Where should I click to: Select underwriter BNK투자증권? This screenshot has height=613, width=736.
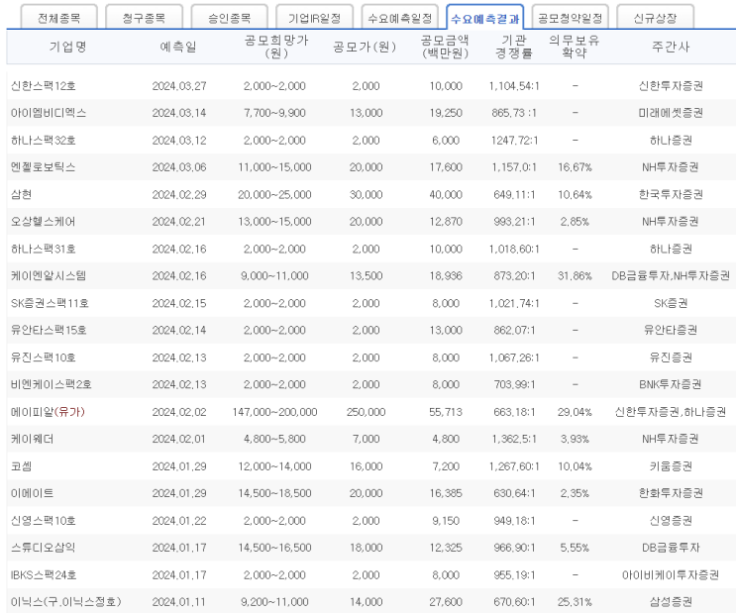click(x=671, y=384)
